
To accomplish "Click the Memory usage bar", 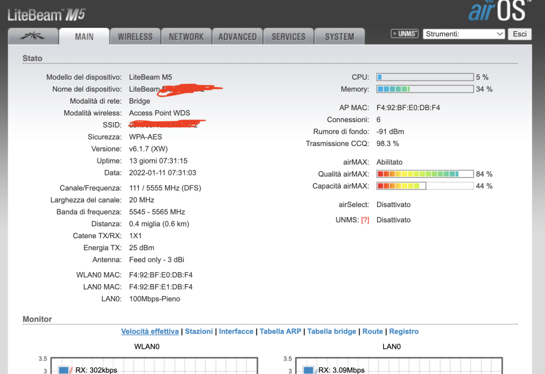I will 425,89.
